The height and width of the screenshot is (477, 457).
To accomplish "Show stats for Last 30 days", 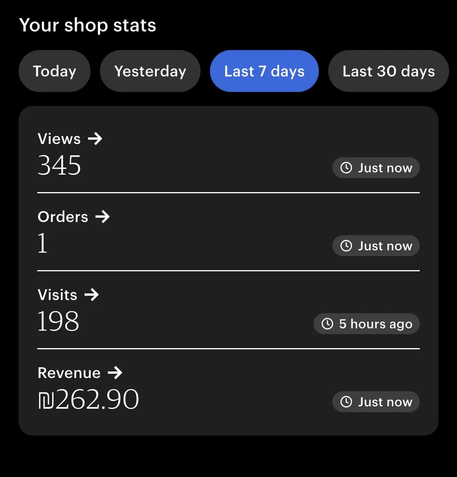I will pos(388,71).
